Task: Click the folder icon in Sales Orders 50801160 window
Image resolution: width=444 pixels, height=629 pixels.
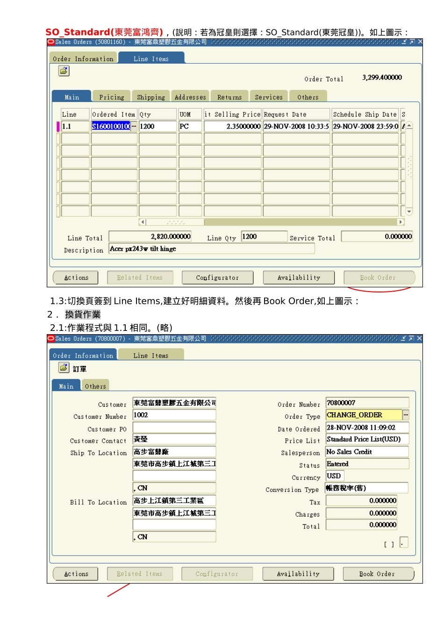Action: [x=64, y=71]
